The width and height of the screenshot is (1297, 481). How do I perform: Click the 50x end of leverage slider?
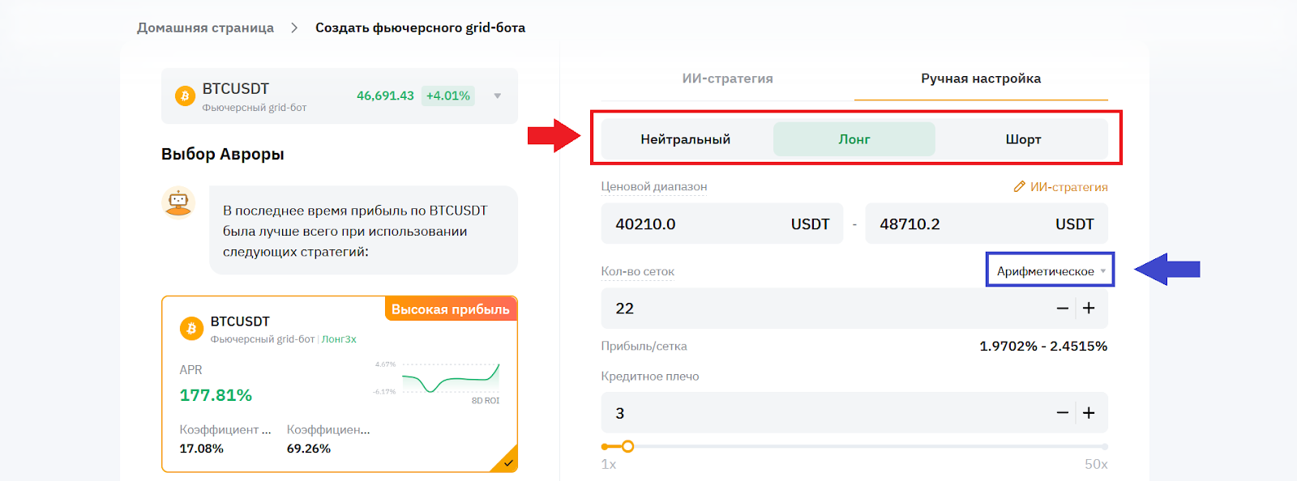click(x=1104, y=446)
